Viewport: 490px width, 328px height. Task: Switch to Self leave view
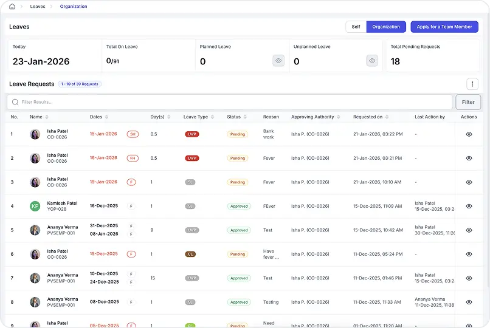click(x=356, y=27)
